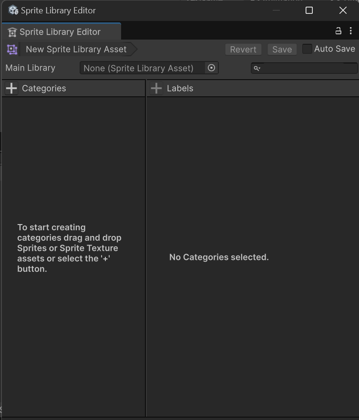The image size is (359, 420).
Task: Click the 'To start creating categories' hint
Action: (69, 248)
